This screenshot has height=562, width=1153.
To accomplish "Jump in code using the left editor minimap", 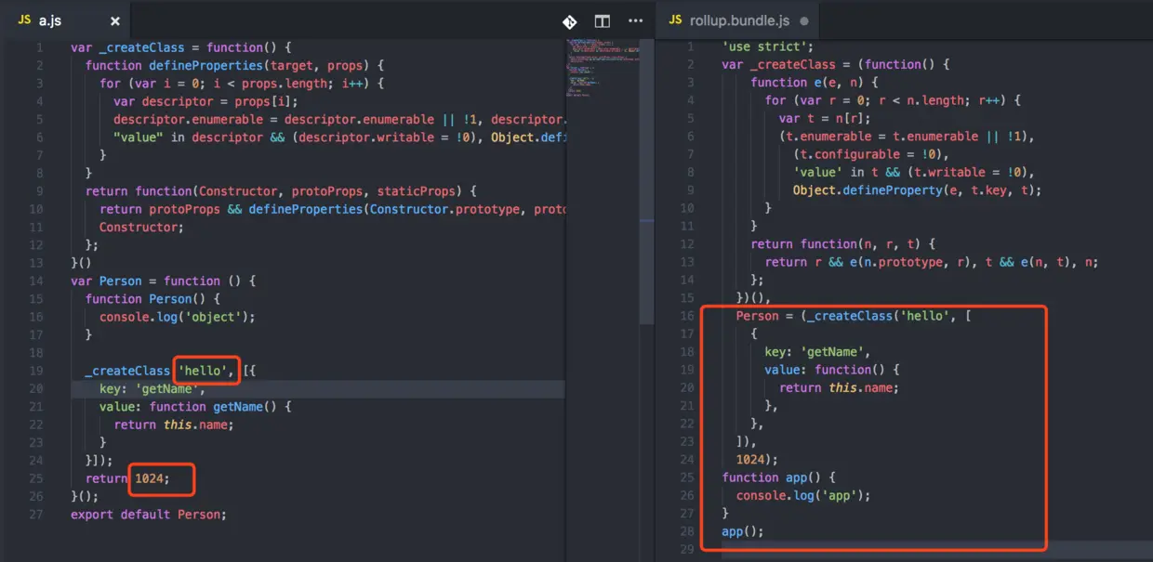I will coord(603,67).
